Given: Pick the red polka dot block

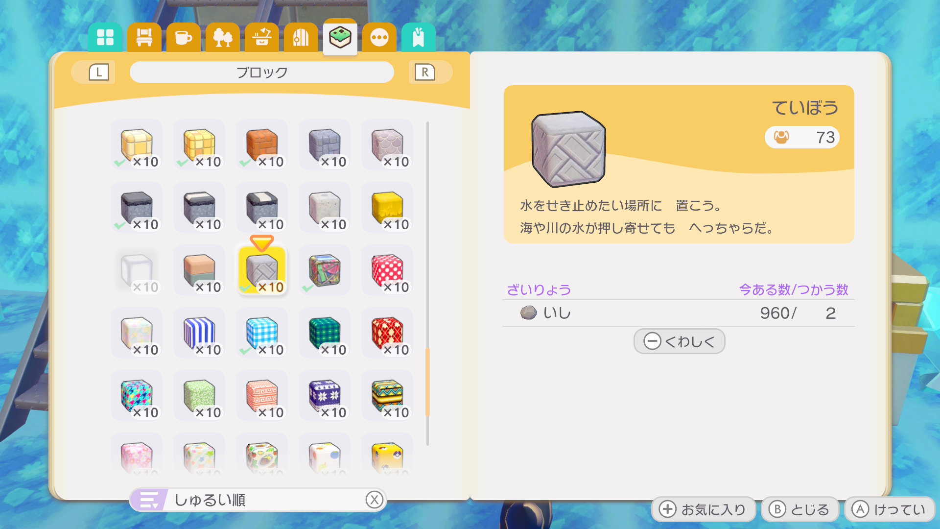Looking at the screenshot, I should tap(387, 270).
